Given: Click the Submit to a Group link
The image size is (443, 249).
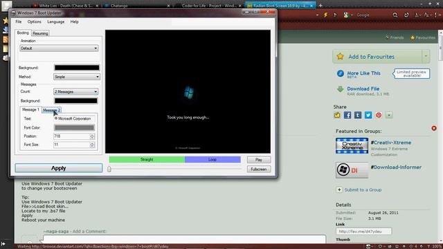Looking at the screenshot, I should tap(363, 190).
